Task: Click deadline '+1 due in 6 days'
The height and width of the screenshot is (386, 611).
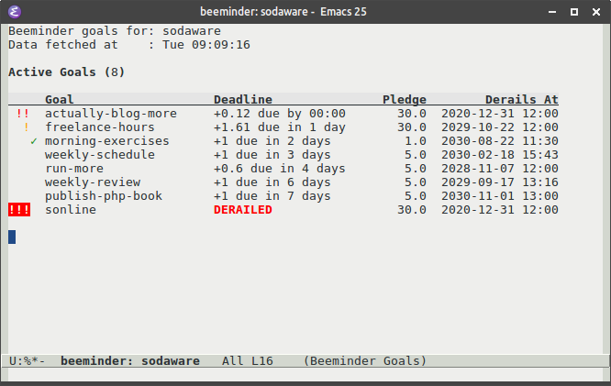Action: coord(272,182)
